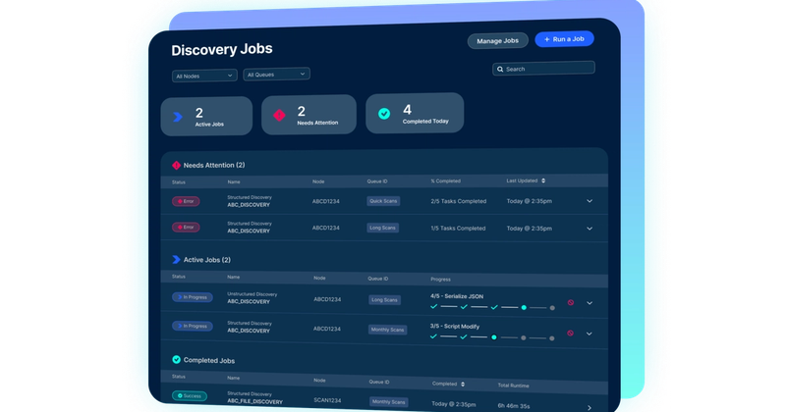Click Monthly Scans tag in Completed Jobs
The width and height of the screenshot is (786, 412).
point(388,402)
